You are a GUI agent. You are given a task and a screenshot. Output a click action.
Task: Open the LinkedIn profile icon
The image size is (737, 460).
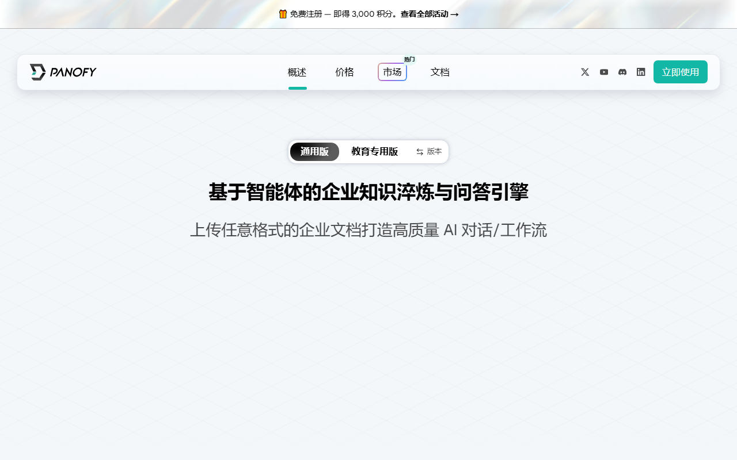(x=641, y=72)
